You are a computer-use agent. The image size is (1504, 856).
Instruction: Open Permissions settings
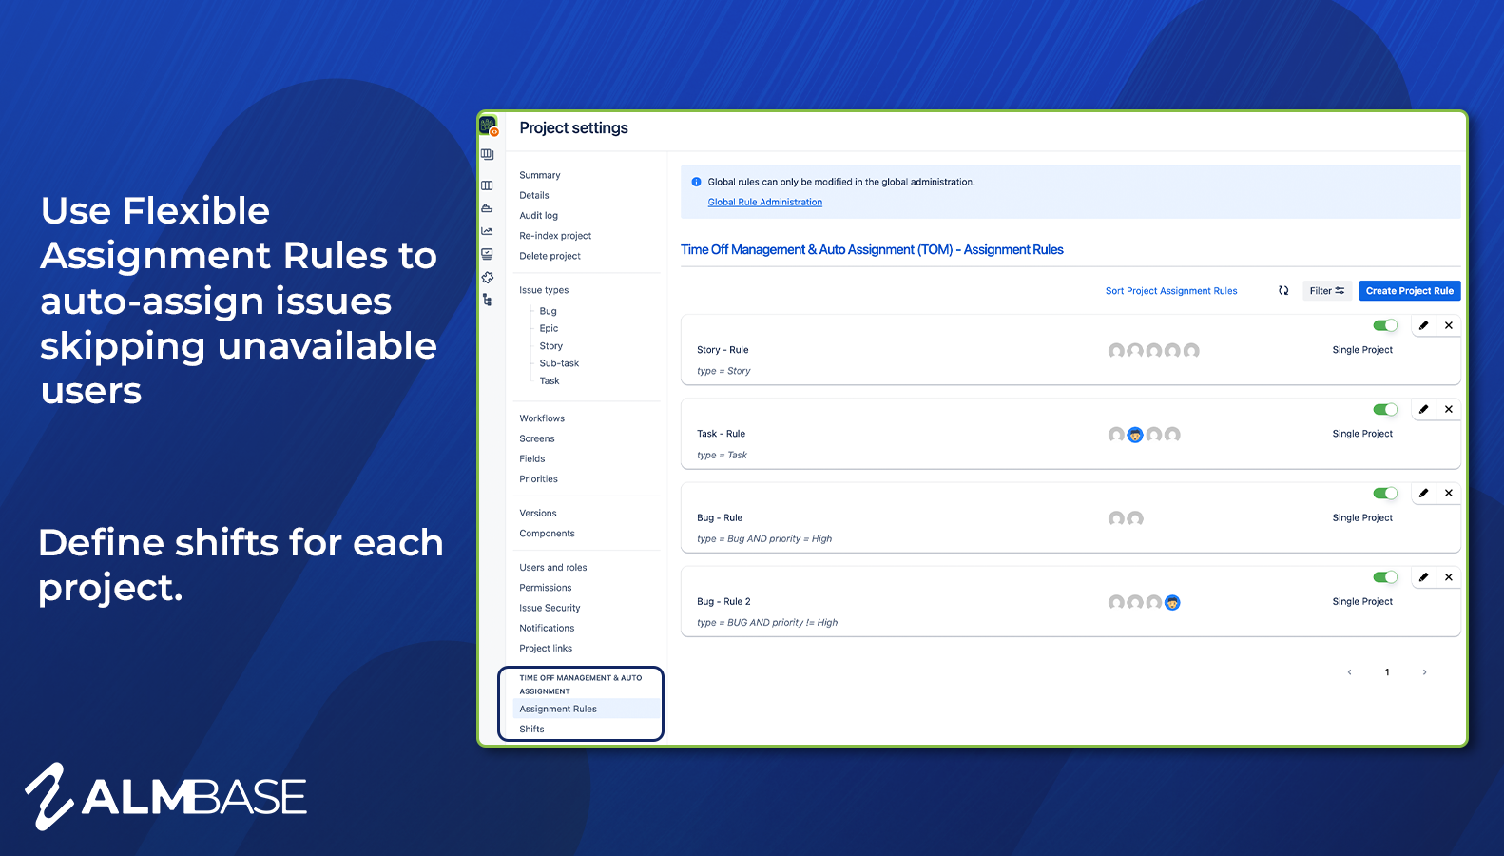coord(546,588)
